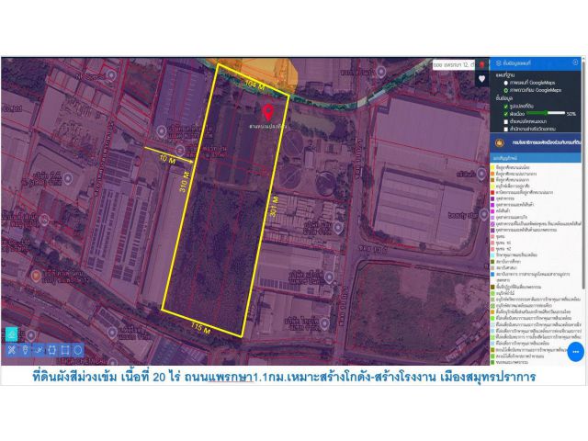Enable the third unchecked data layer checkbox
The image size is (588, 441).
[506, 122]
